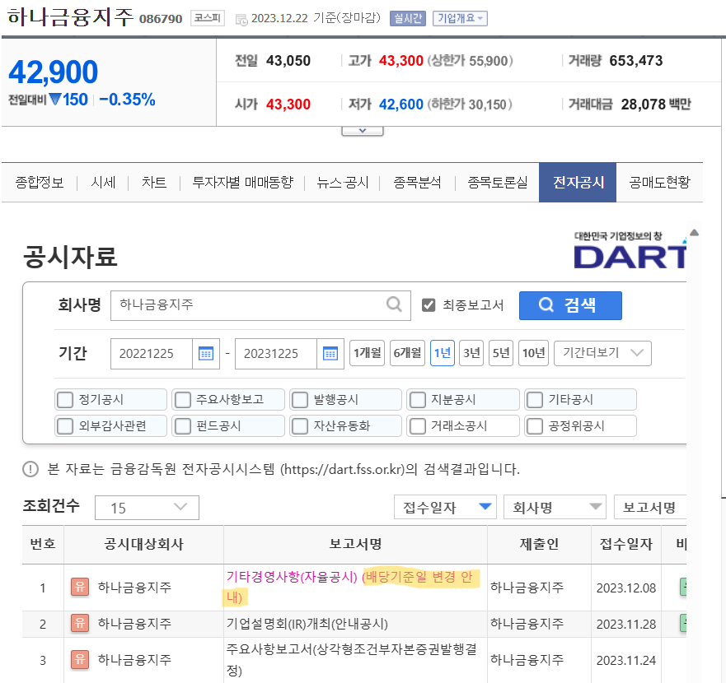Switch to the 종합정보 tab
726x683 pixels.
tap(40, 182)
